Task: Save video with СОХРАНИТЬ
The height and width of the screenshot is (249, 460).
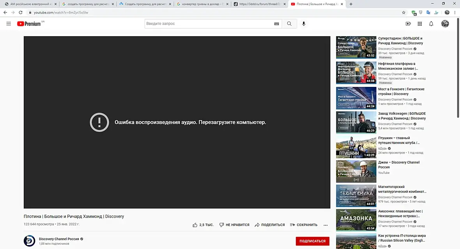Action: click(x=304, y=225)
